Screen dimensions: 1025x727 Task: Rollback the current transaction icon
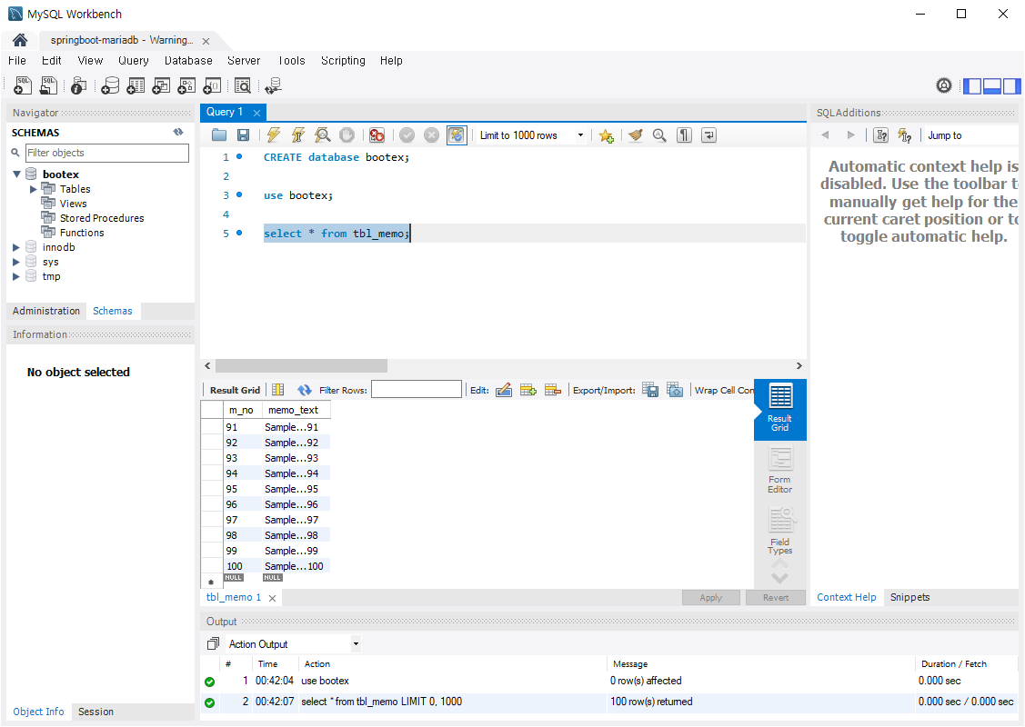click(x=431, y=135)
